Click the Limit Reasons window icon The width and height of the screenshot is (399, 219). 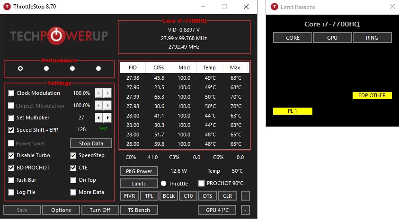coord(275,7)
